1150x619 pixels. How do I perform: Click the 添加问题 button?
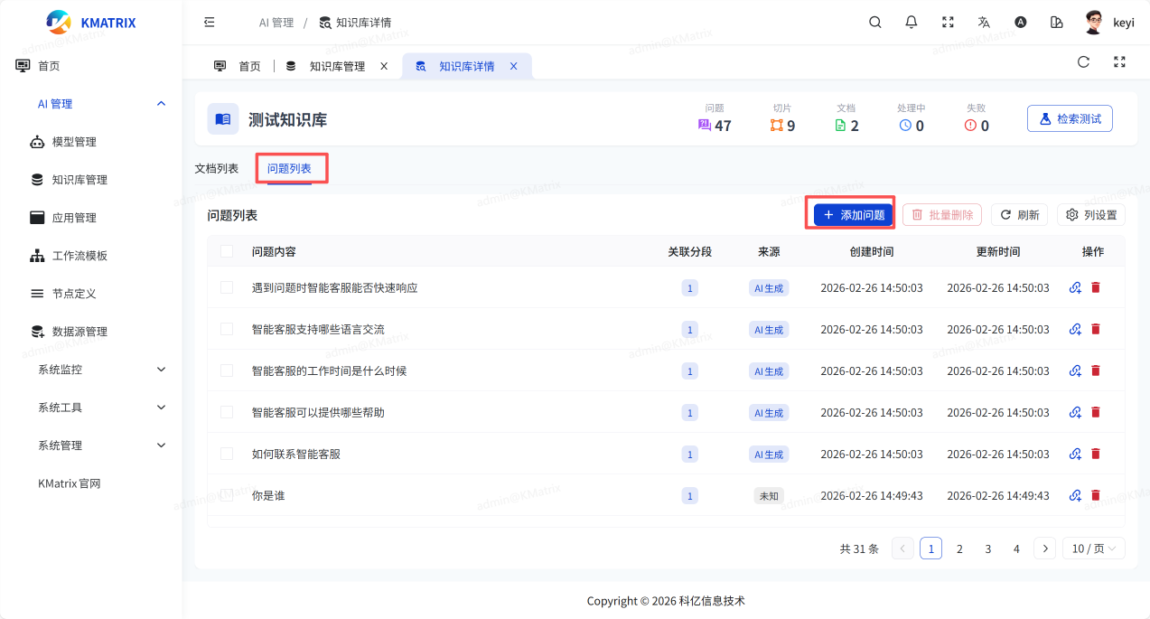coord(853,215)
